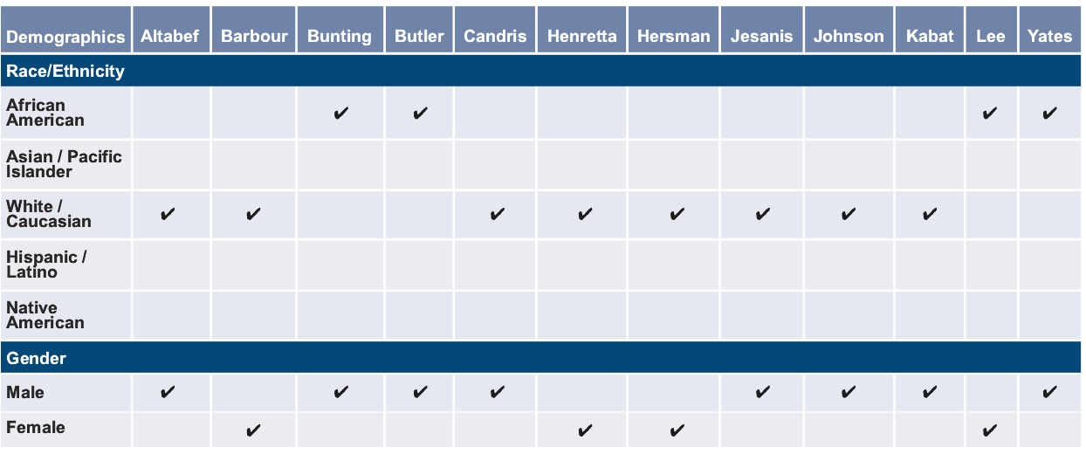
Task: Click the White / Caucasian checkmark for Kabat
Action: click(930, 215)
